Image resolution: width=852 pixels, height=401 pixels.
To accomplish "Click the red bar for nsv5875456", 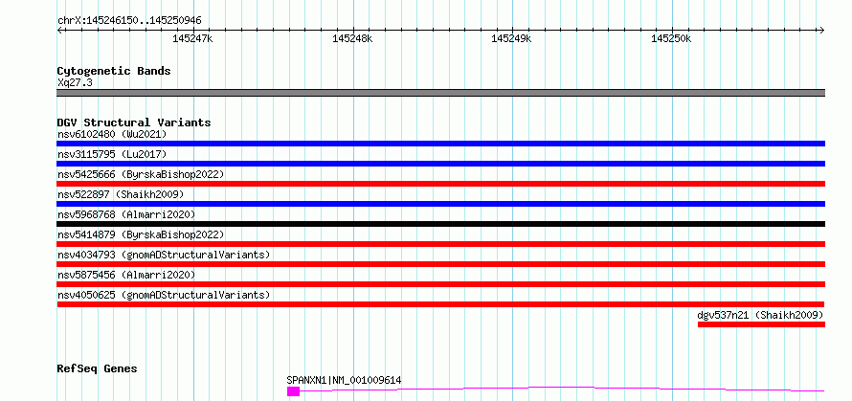I will tap(441, 284).
